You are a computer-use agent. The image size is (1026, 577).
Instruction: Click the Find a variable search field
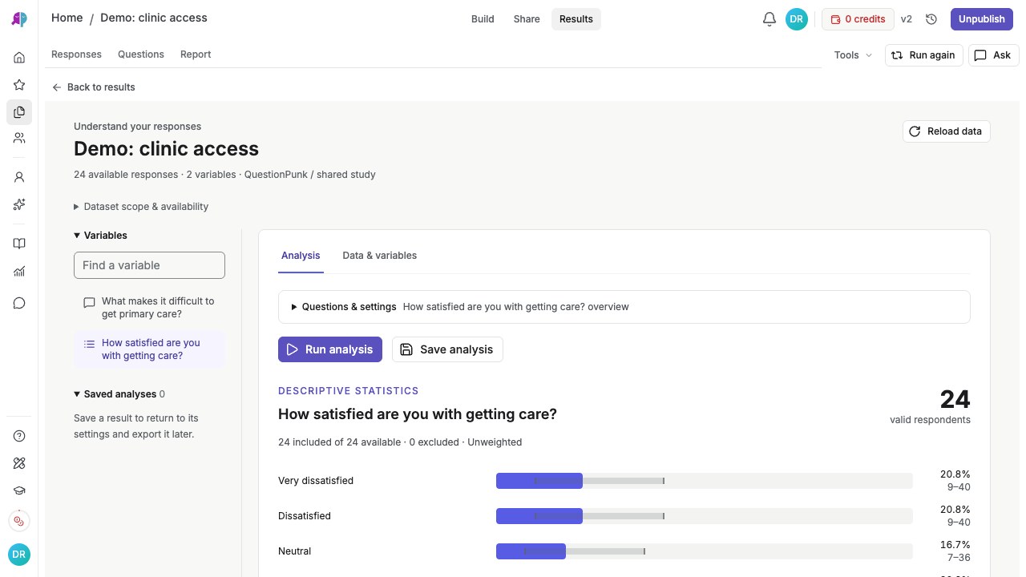click(x=149, y=265)
